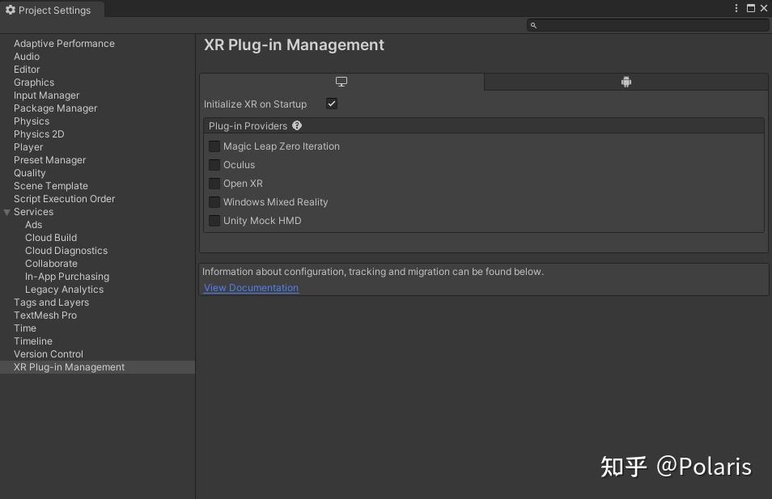Open Quality settings category
The height and width of the screenshot is (499, 772).
(x=30, y=173)
